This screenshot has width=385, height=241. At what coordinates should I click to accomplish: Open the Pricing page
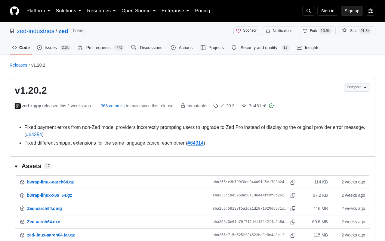[x=202, y=11]
